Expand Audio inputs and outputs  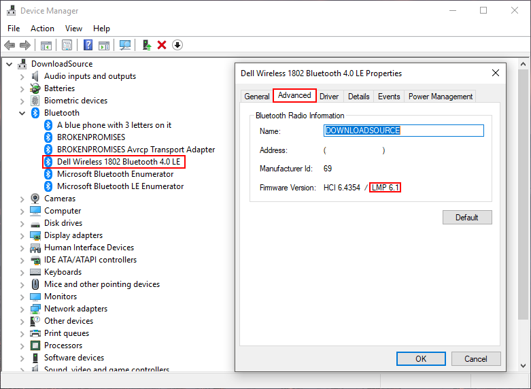click(x=22, y=77)
